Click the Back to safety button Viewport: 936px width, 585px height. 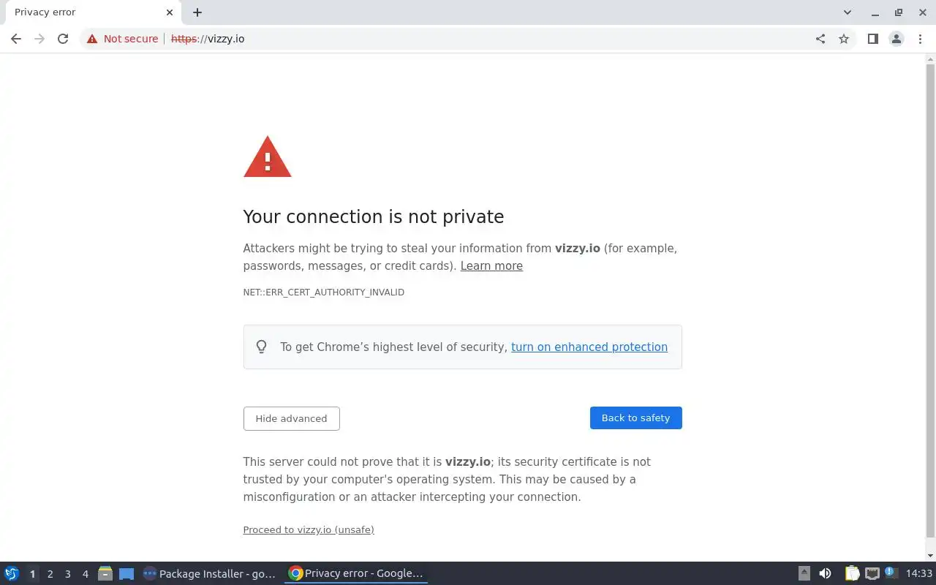635,418
